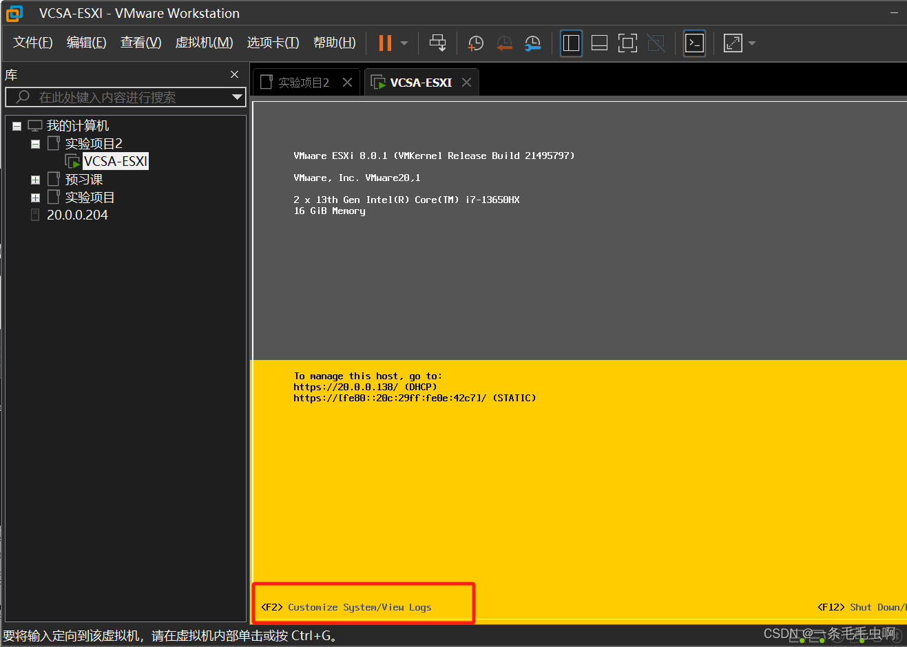Revert the VM to its snapshot
907x647 pixels.
click(504, 43)
